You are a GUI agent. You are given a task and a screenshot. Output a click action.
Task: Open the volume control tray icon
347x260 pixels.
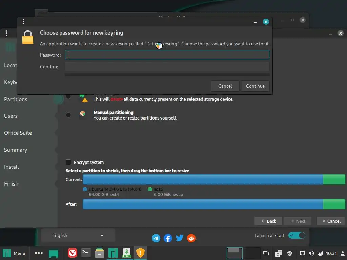[311, 253]
